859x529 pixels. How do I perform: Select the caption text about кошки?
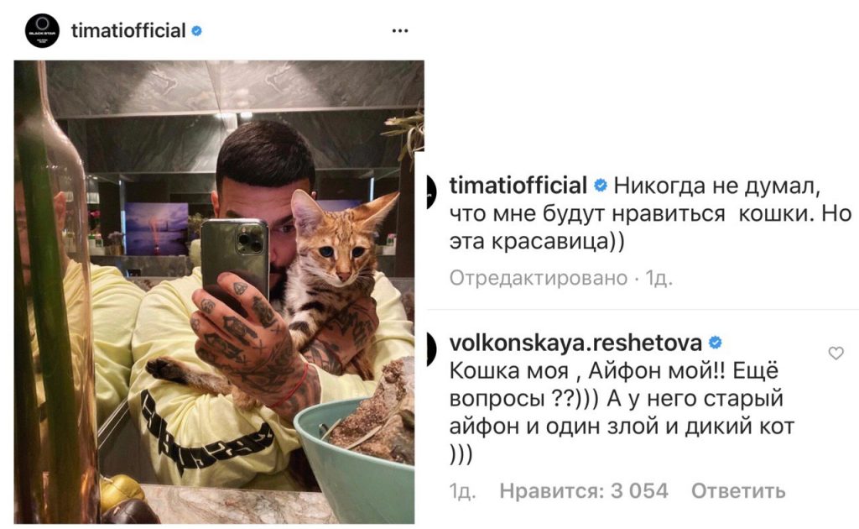coord(650,213)
